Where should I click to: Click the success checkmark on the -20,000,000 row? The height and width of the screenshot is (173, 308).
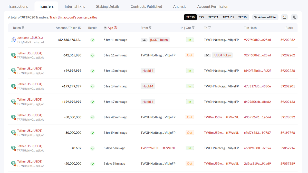click(92, 164)
